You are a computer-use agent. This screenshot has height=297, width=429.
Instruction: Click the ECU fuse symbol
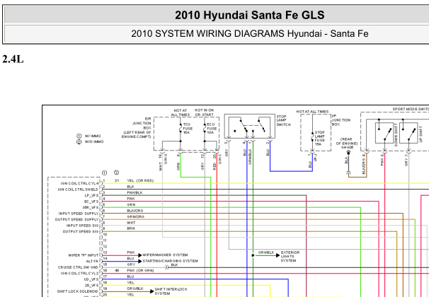coord(205,128)
